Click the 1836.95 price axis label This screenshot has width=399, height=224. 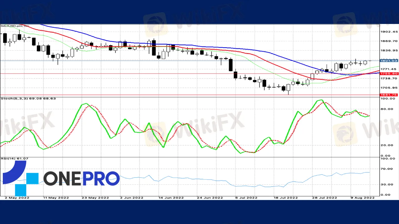tap(389, 50)
